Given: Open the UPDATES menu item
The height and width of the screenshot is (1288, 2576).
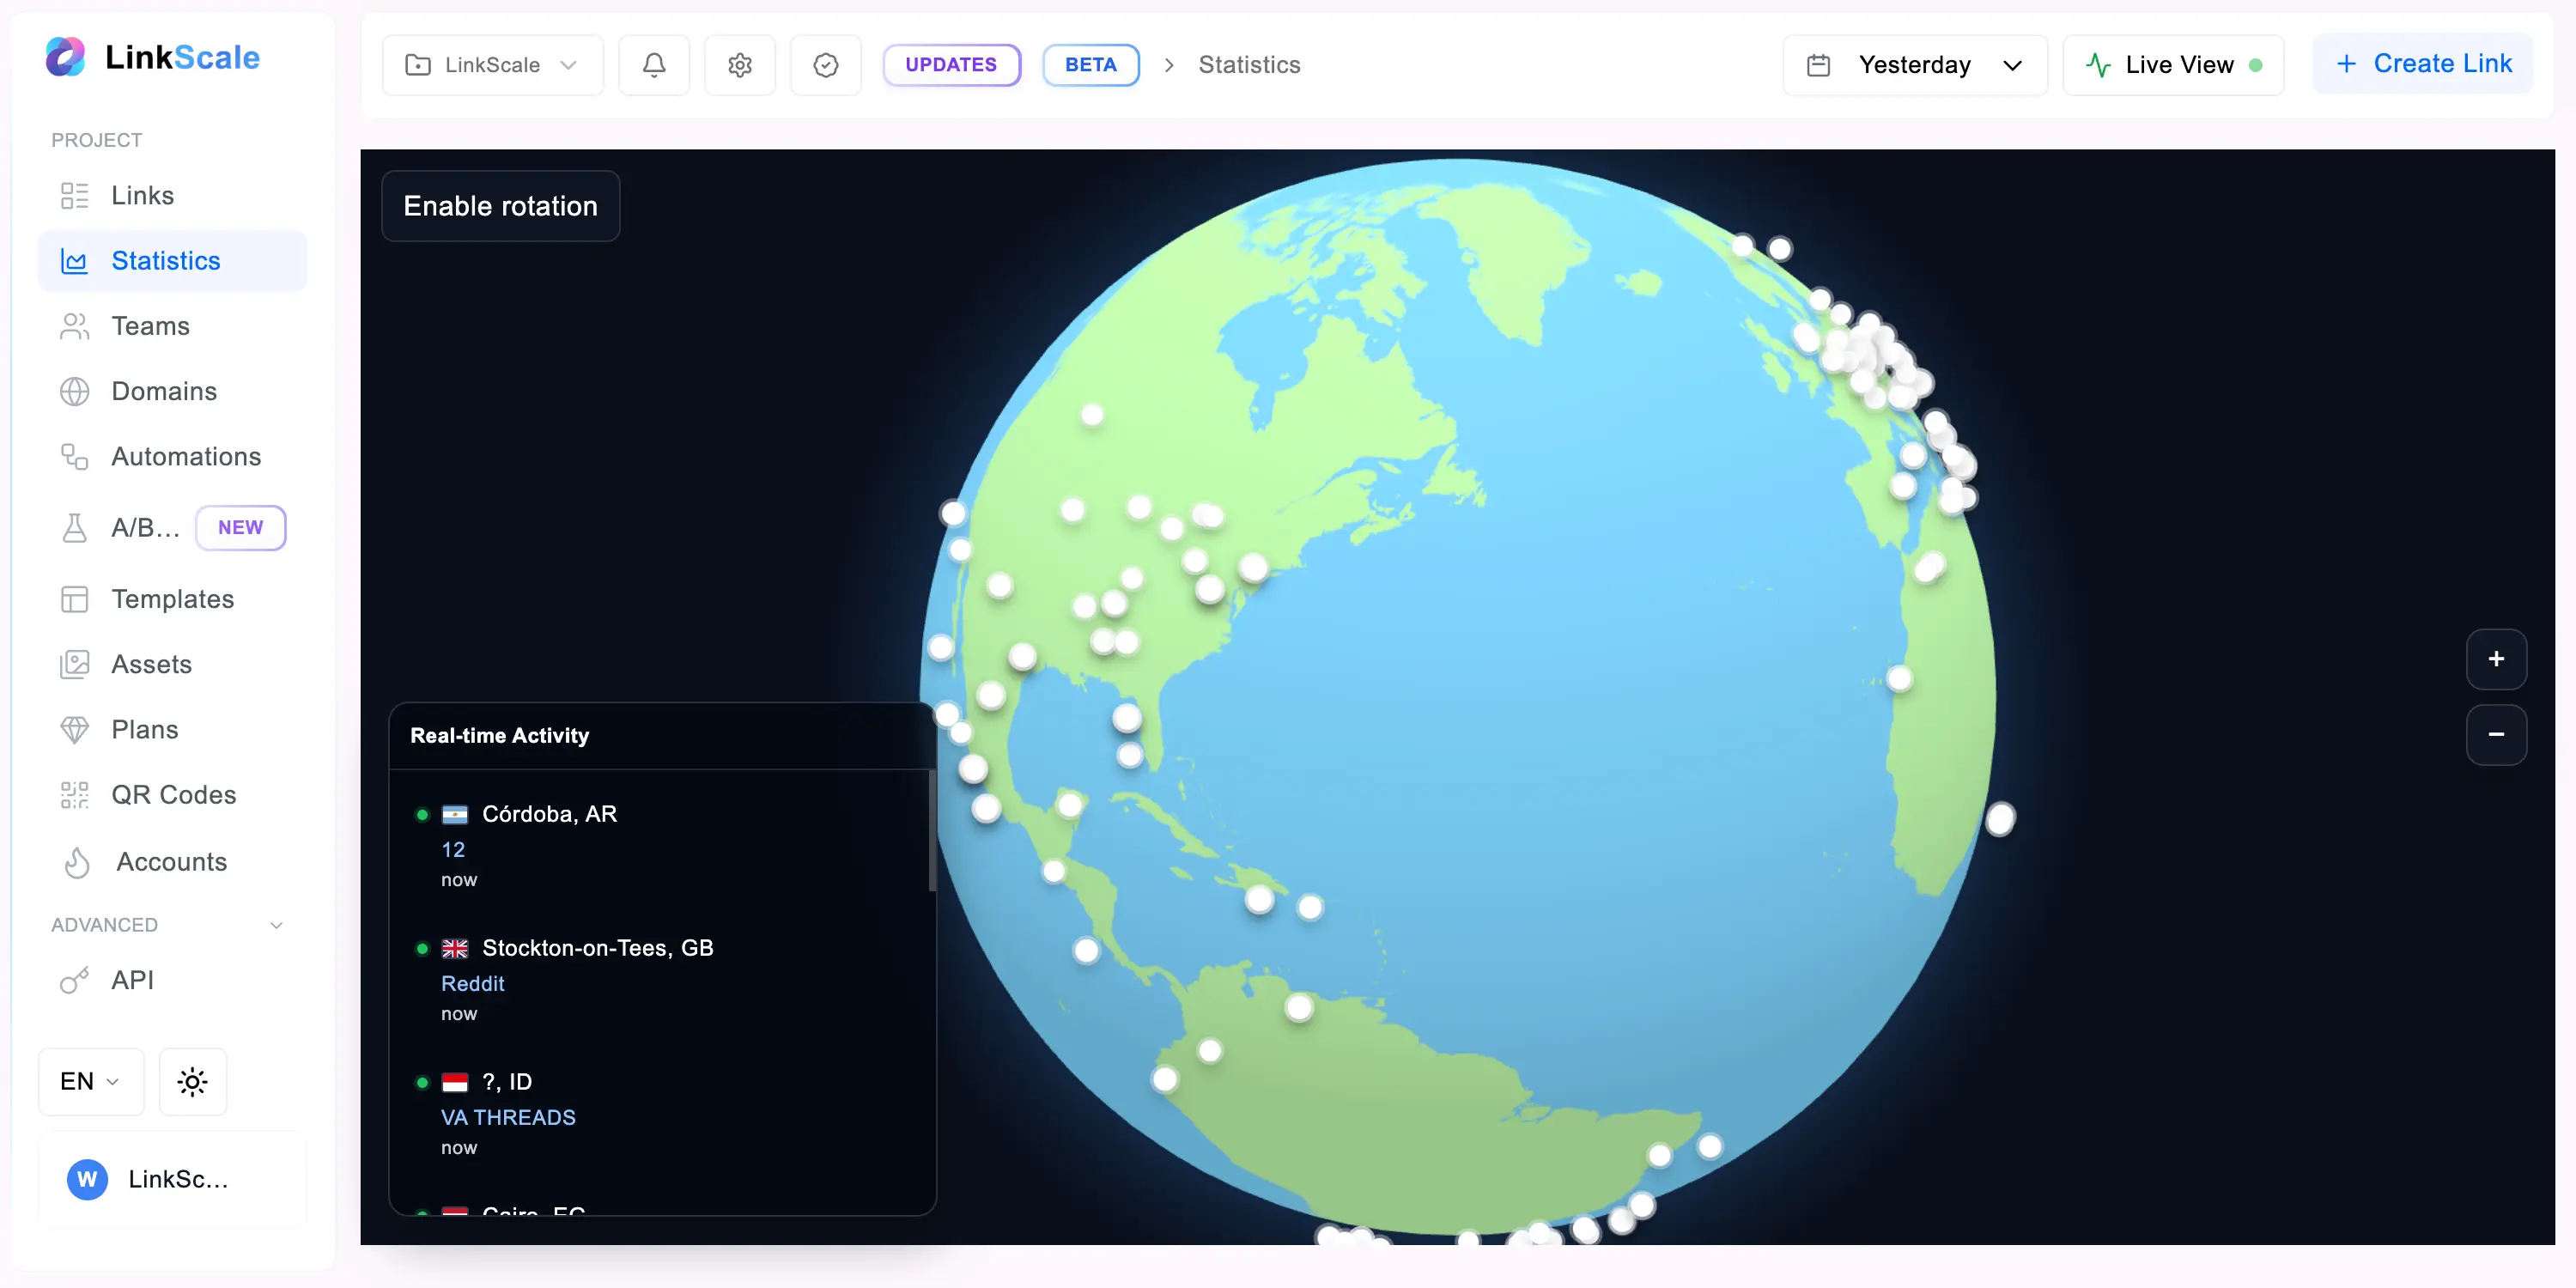Looking at the screenshot, I should tap(951, 64).
